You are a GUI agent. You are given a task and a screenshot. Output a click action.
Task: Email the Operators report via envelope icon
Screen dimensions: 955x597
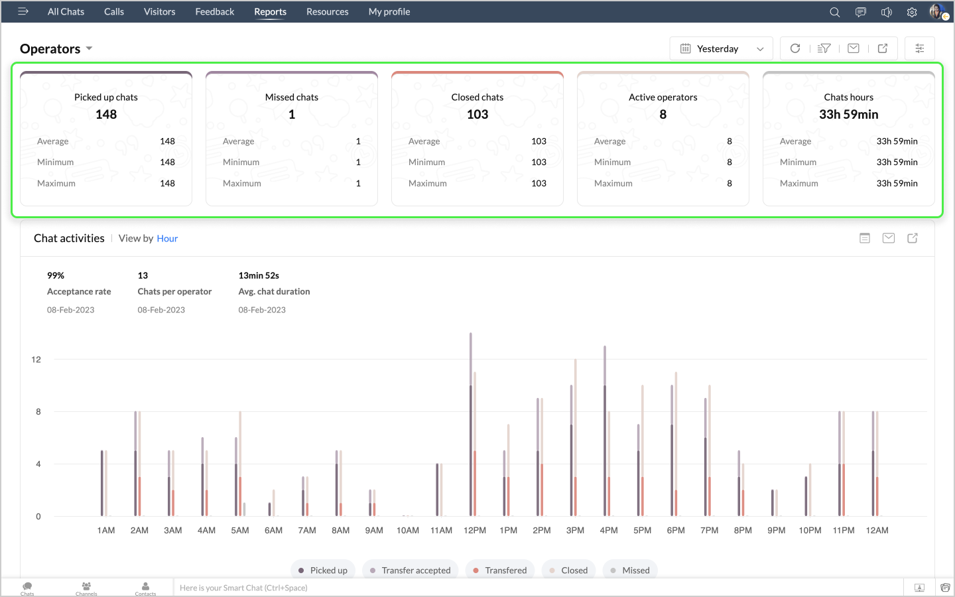pyautogui.click(x=854, y=48)
